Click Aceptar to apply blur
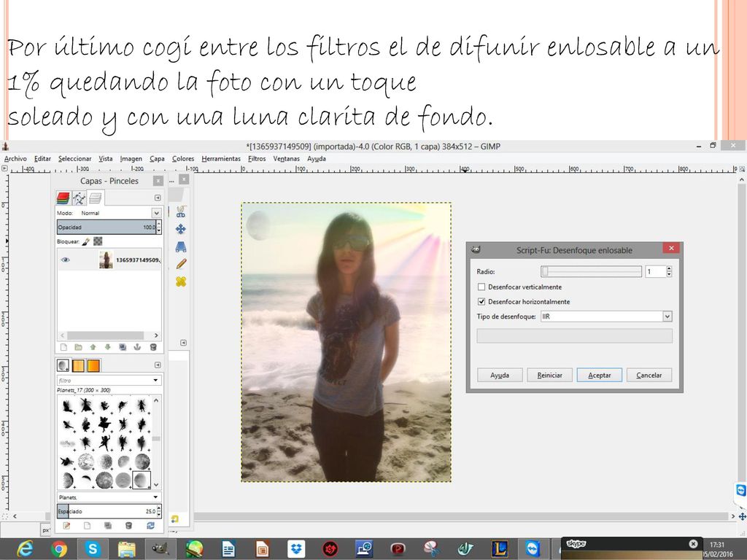Screen dimensions: 747x560 point(600,376)
